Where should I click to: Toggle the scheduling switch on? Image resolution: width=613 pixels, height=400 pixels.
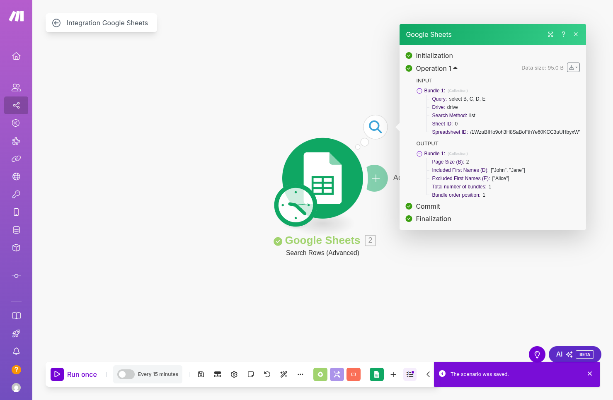coord(126,374)
